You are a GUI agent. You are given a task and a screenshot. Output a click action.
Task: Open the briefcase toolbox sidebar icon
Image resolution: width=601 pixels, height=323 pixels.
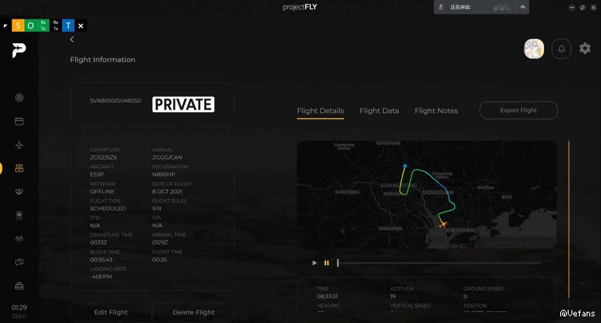[x=19, y=286]
